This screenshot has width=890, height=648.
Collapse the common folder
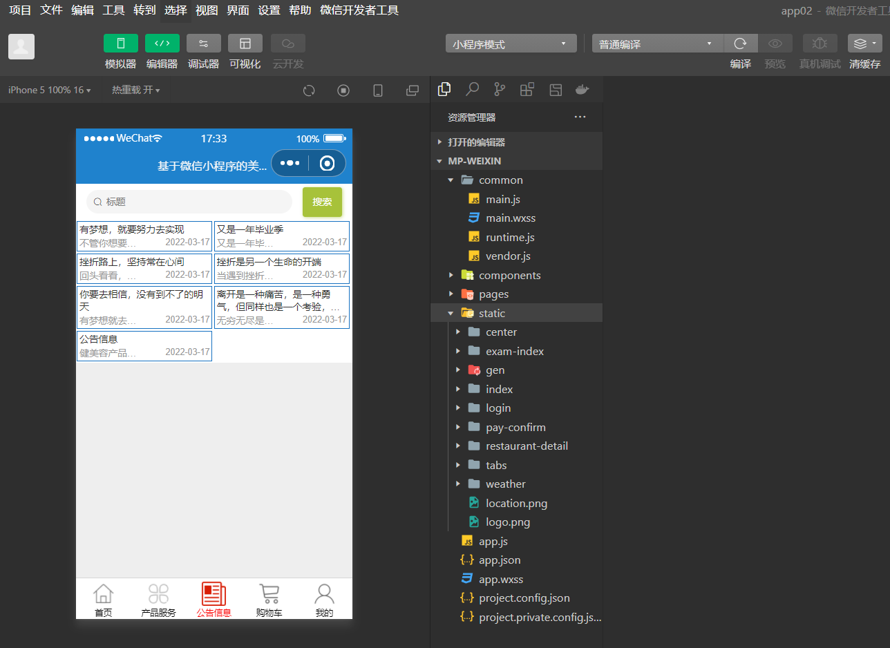tap(516, 180)
